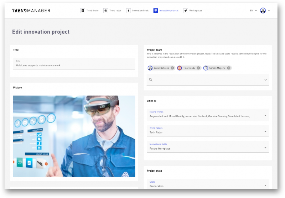Click the 'Tech Radar' value text
The height and width of the screenshot is (198, 285).
(156, 132)
